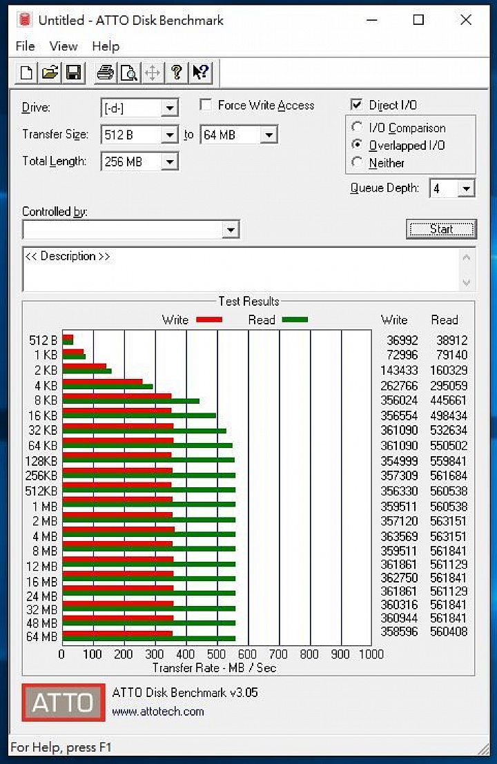Minimize the ATTO Disk Benchmark window

[372, 20]
